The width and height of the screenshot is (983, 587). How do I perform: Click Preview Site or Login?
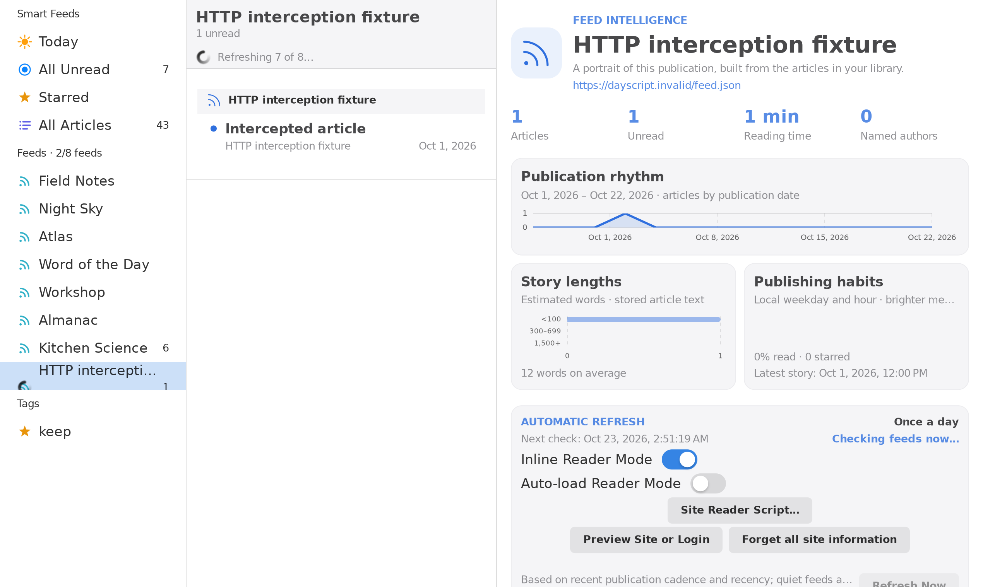click(x=646, y=539)
